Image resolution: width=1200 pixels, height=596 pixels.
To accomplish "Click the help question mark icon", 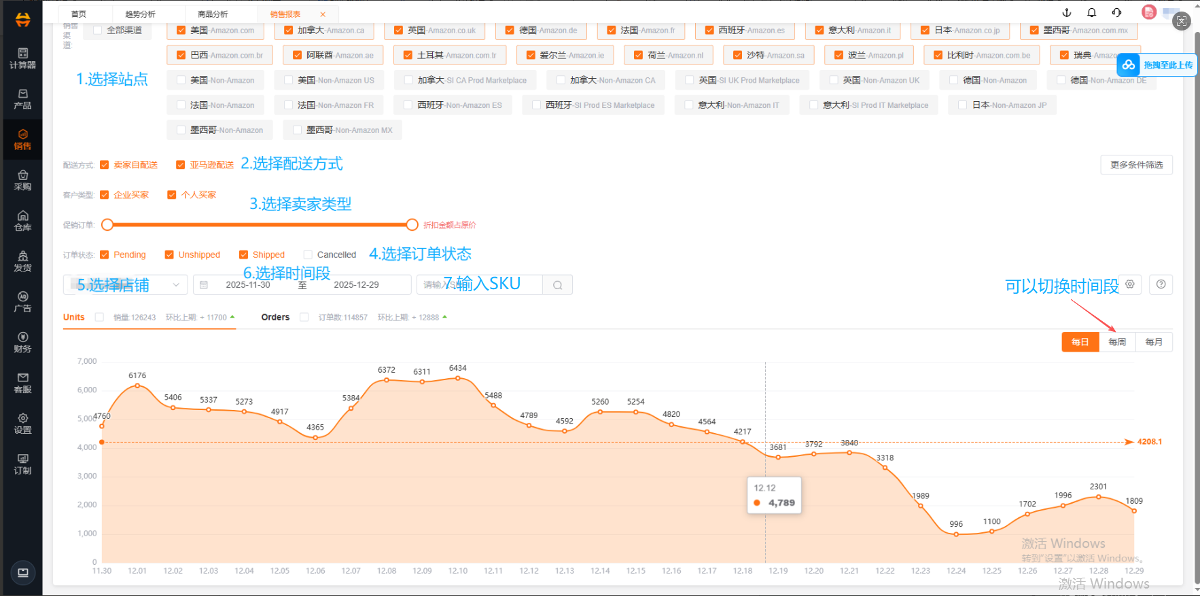I will (1161, 284).
